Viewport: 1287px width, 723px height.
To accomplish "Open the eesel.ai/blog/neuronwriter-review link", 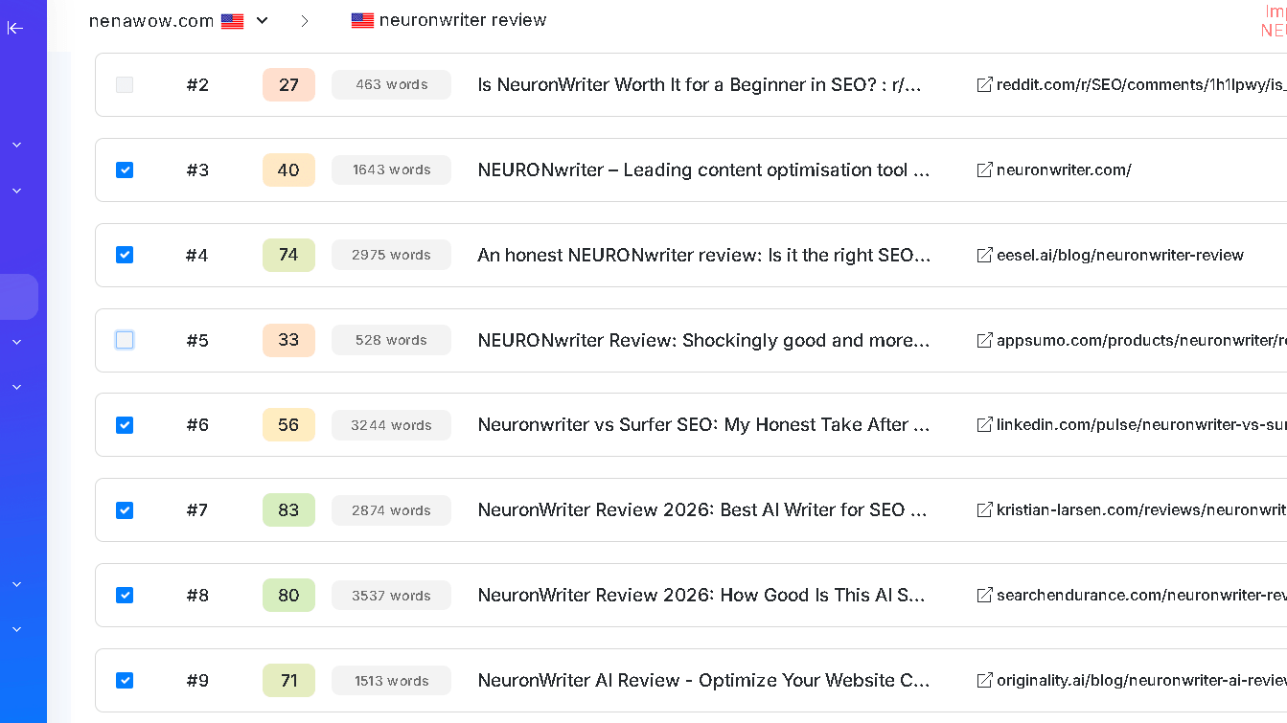I will pos(1120,255).
